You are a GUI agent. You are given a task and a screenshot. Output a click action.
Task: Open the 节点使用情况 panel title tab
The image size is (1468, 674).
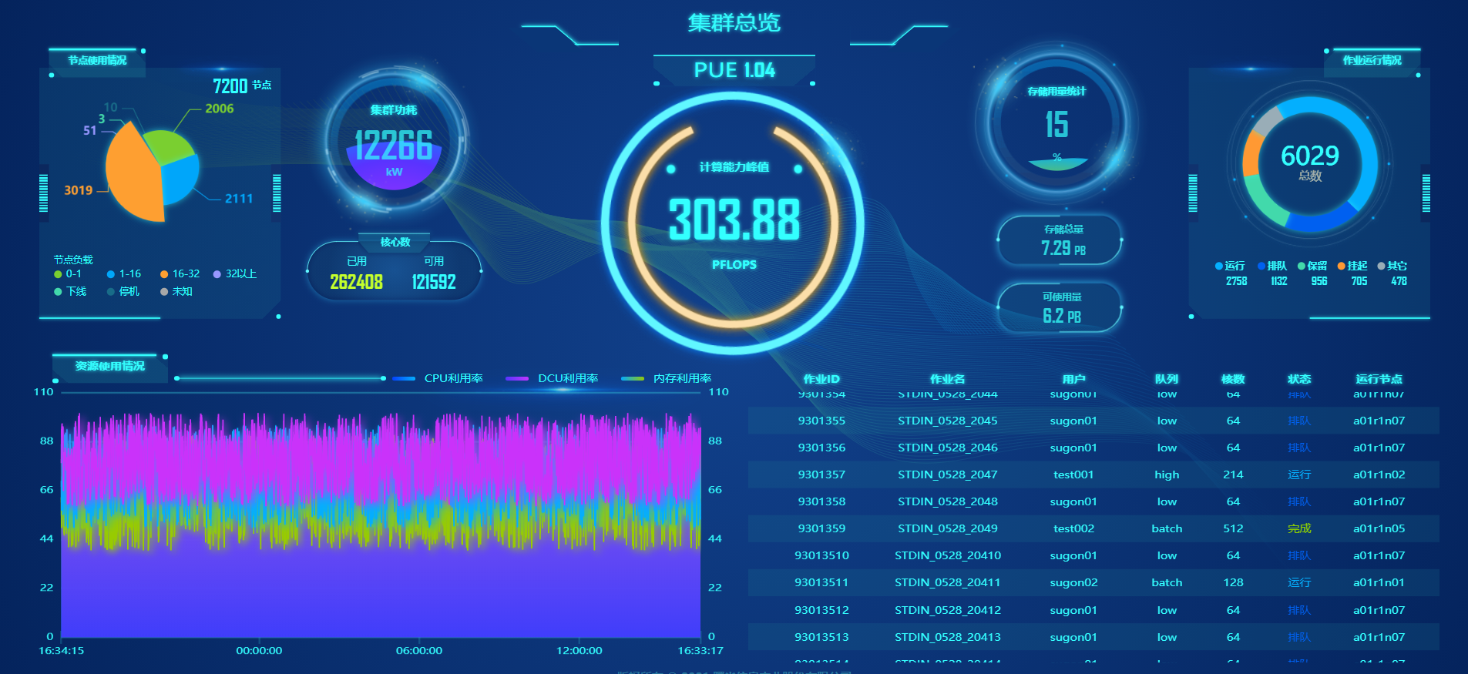tap(97, 60)
